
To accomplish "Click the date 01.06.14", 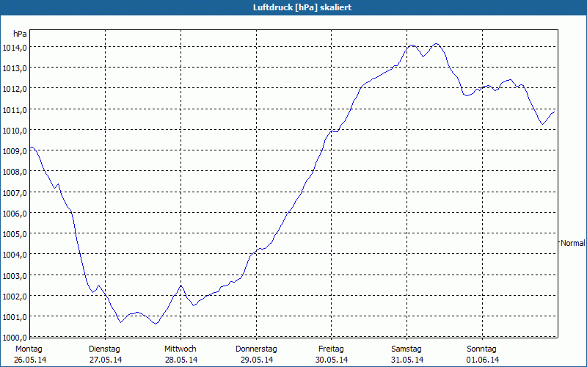I will [483, 360].
